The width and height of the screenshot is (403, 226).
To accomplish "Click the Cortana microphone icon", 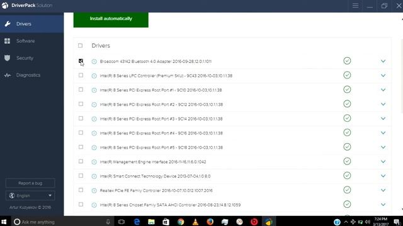I will (x=108, y=222).
